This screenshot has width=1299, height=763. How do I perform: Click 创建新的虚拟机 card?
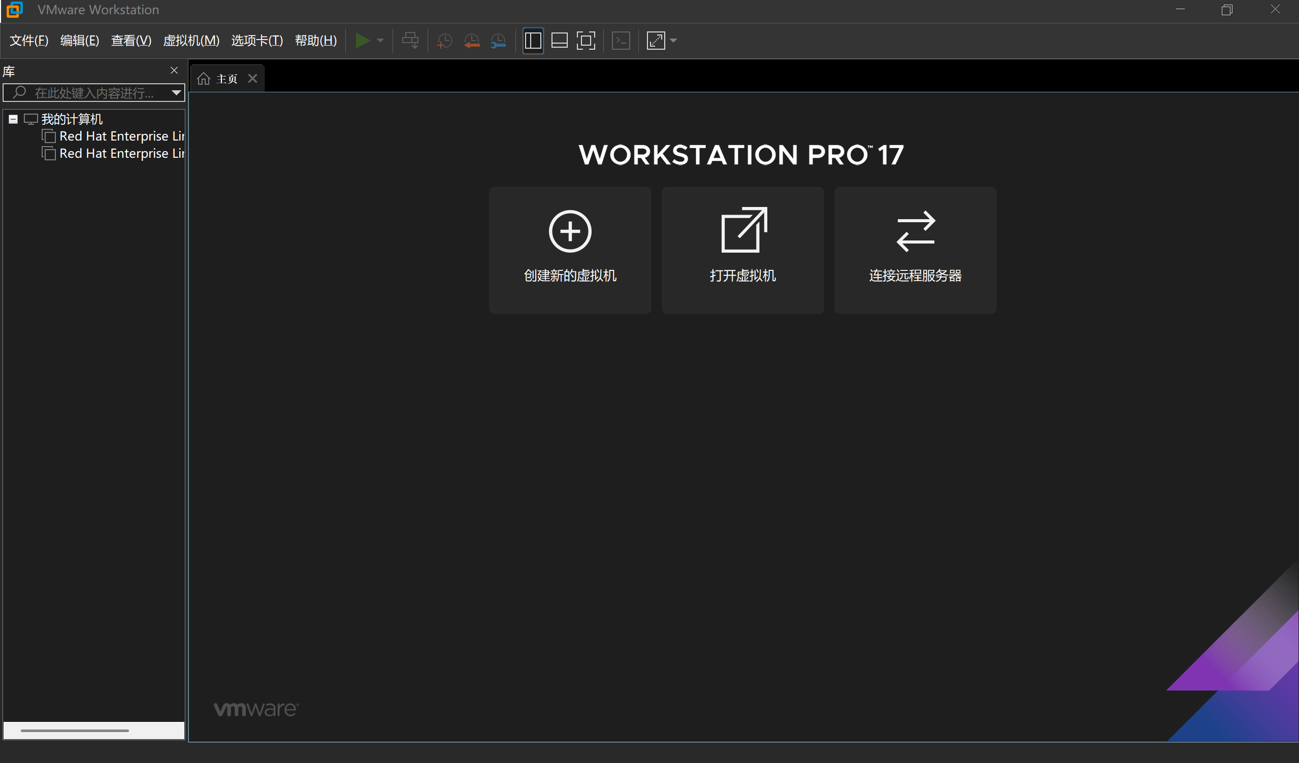(570, 250)
